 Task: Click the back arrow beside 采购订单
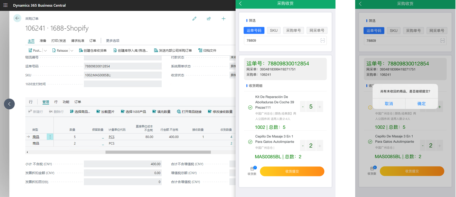click(x=17, y=18)
